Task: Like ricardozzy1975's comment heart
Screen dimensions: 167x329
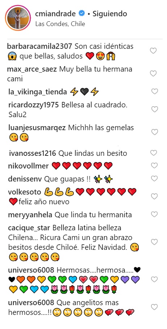Action: (x=155, y=109)
